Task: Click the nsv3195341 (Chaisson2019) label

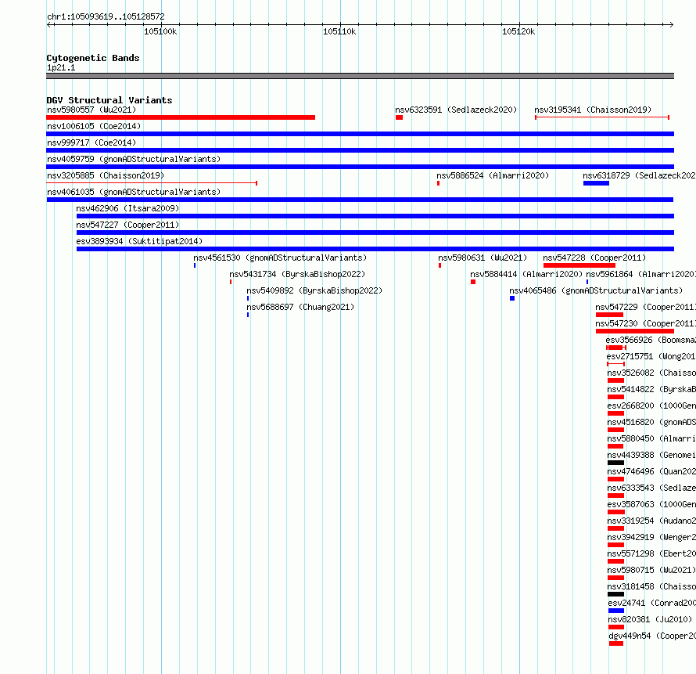Action: (593, 110)
